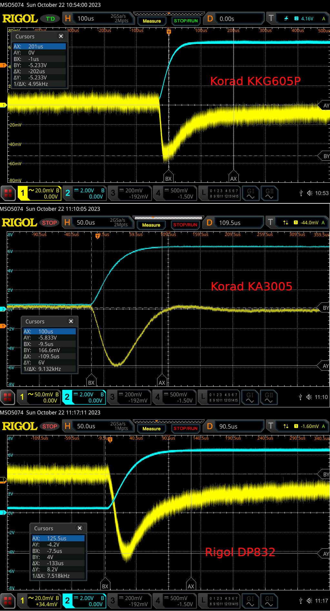Open trigger settings showing 4.16V

[x=298, y=18]
